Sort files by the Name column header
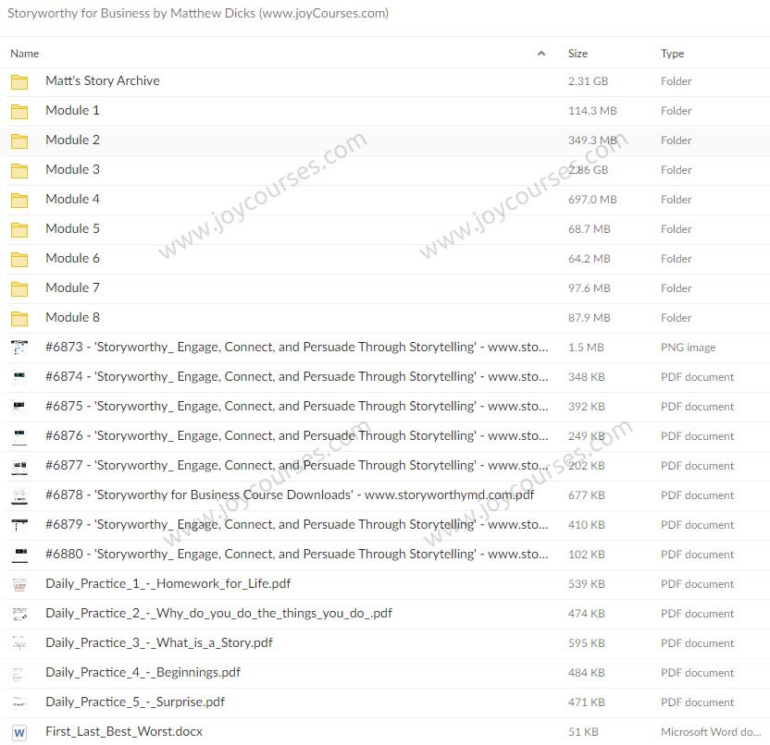Screen dimensions: 770x745 tap(25, 53)
